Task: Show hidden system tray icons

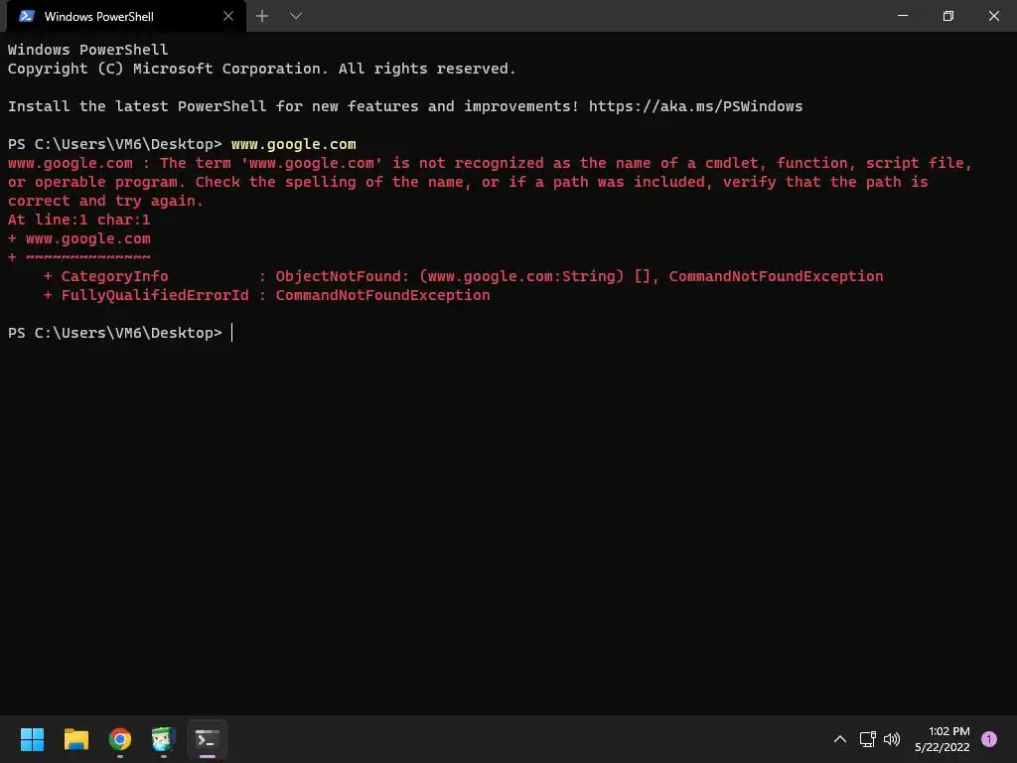Action: [x=839, y=739]
